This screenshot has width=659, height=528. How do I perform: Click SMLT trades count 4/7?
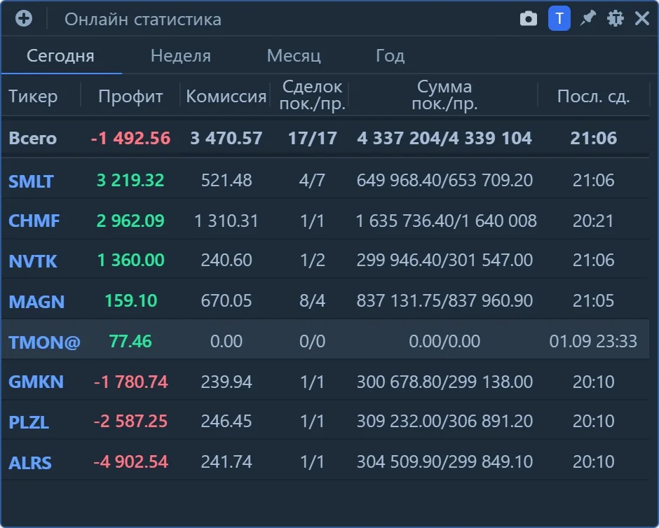(x=312, y=180)
